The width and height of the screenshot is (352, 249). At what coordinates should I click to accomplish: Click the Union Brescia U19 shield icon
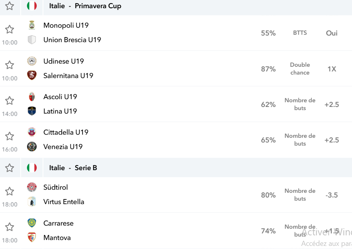(x=32, y=40)
